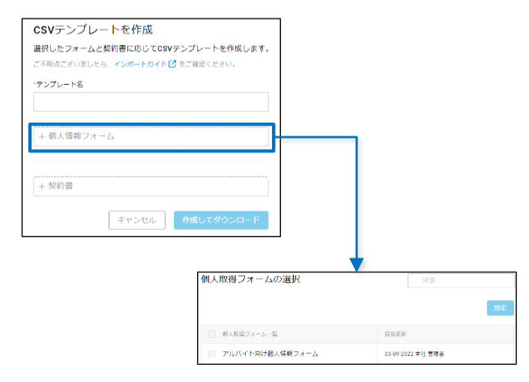Click the template name input field
This screenshot has width=529, height=382.
151,102
